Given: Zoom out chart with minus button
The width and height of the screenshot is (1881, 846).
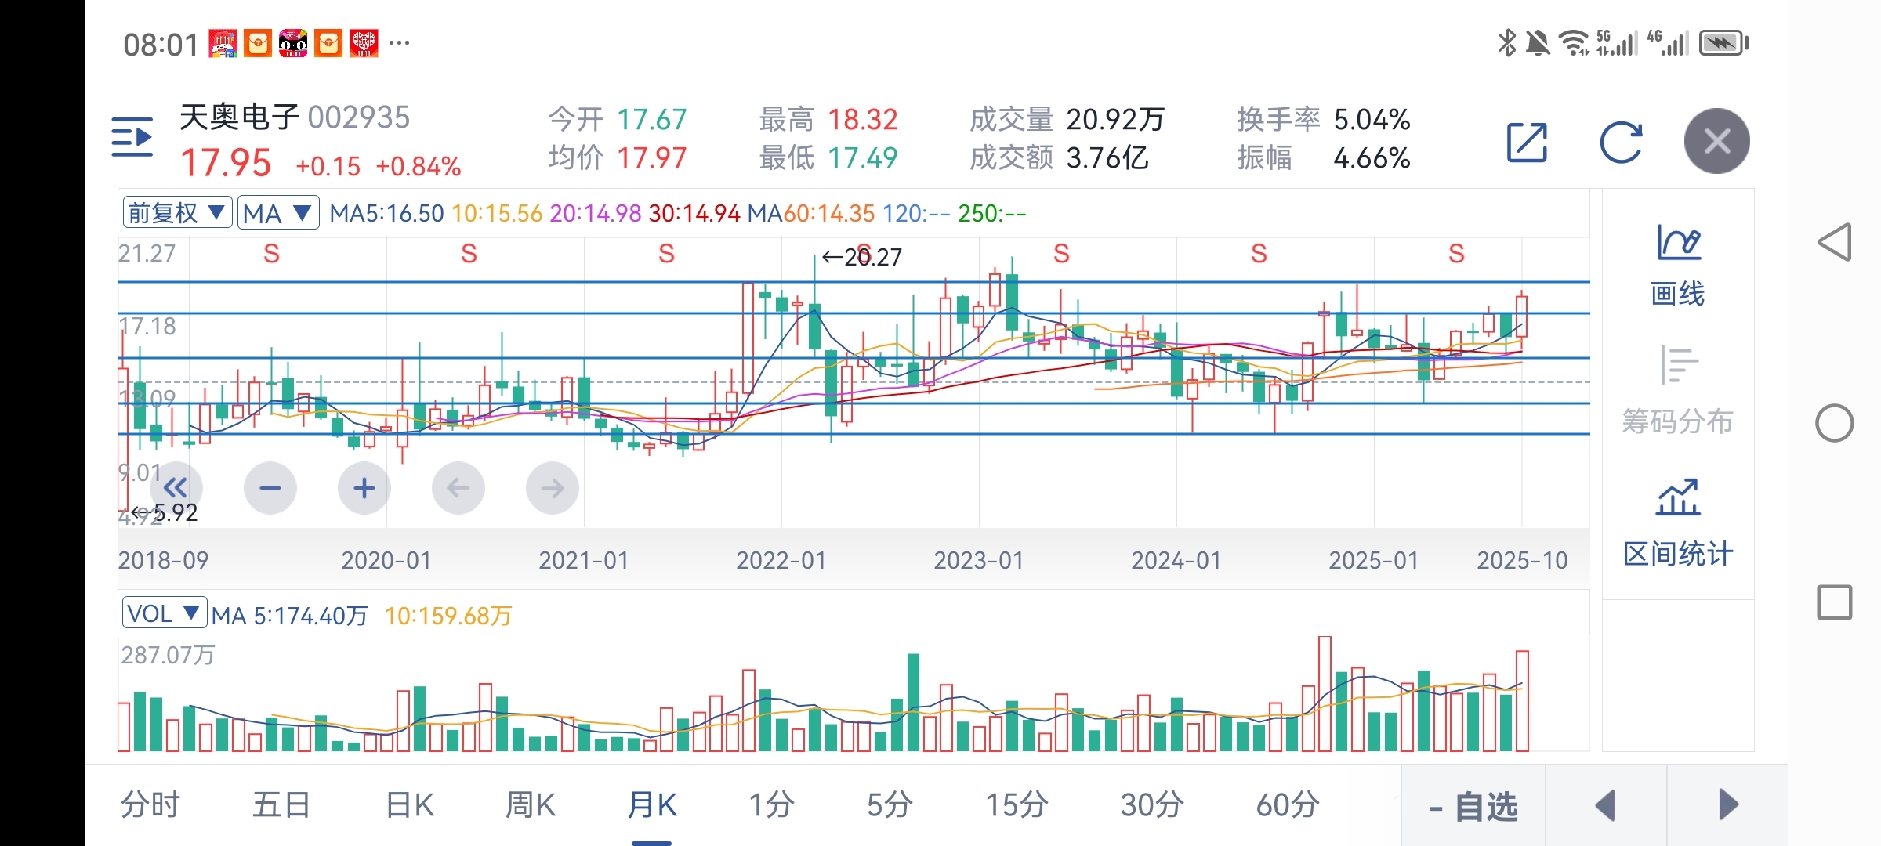Looking at the screenshot, I should 270,488.
